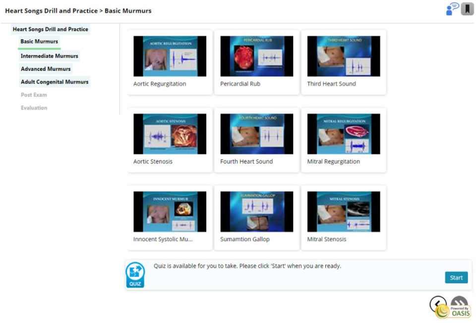The height and width of the screenshot is (323, 476).
Task: Click the Mitral Regurgitation title text
Action: [333, 162]
